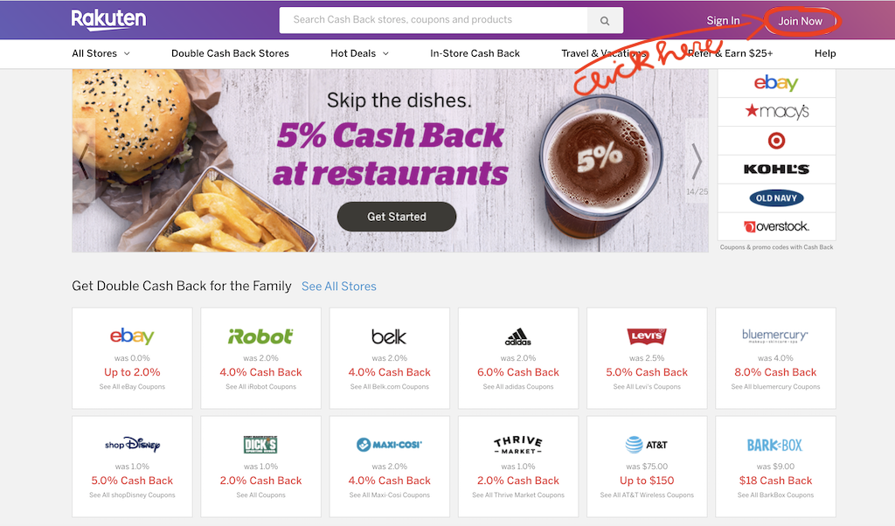Open the adidas 6.0% Cash Back card
Viewport: 895px width, 526px height.
click(x=518, y=358)
